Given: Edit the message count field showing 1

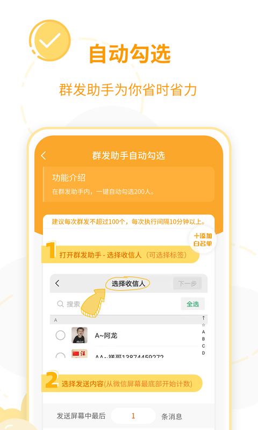Looking at the screenshot, I should coord(133,416).
